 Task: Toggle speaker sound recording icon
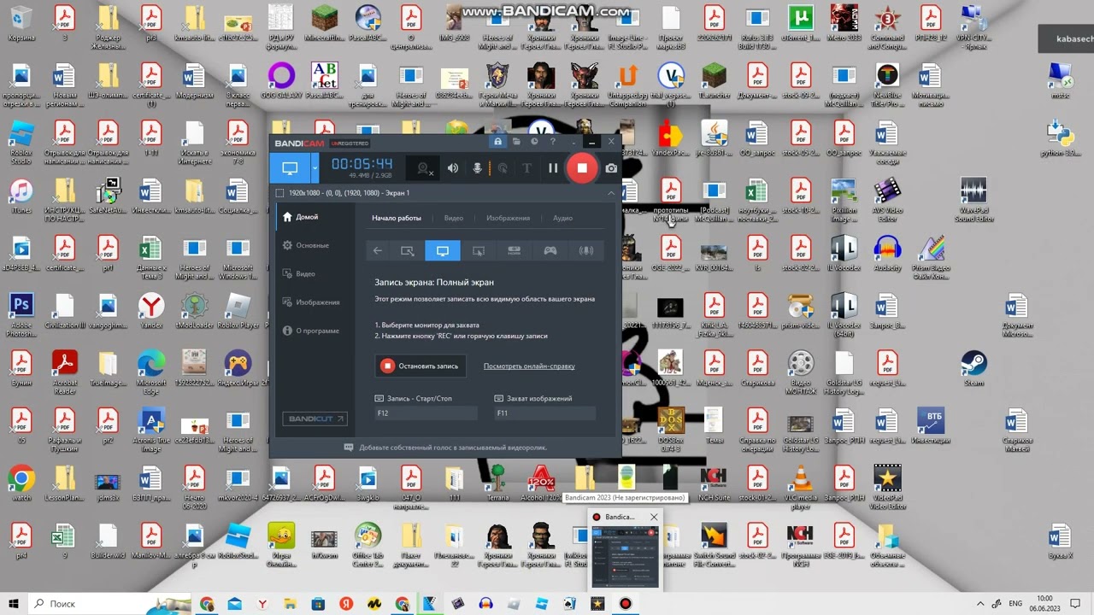[x=453, y=168]
